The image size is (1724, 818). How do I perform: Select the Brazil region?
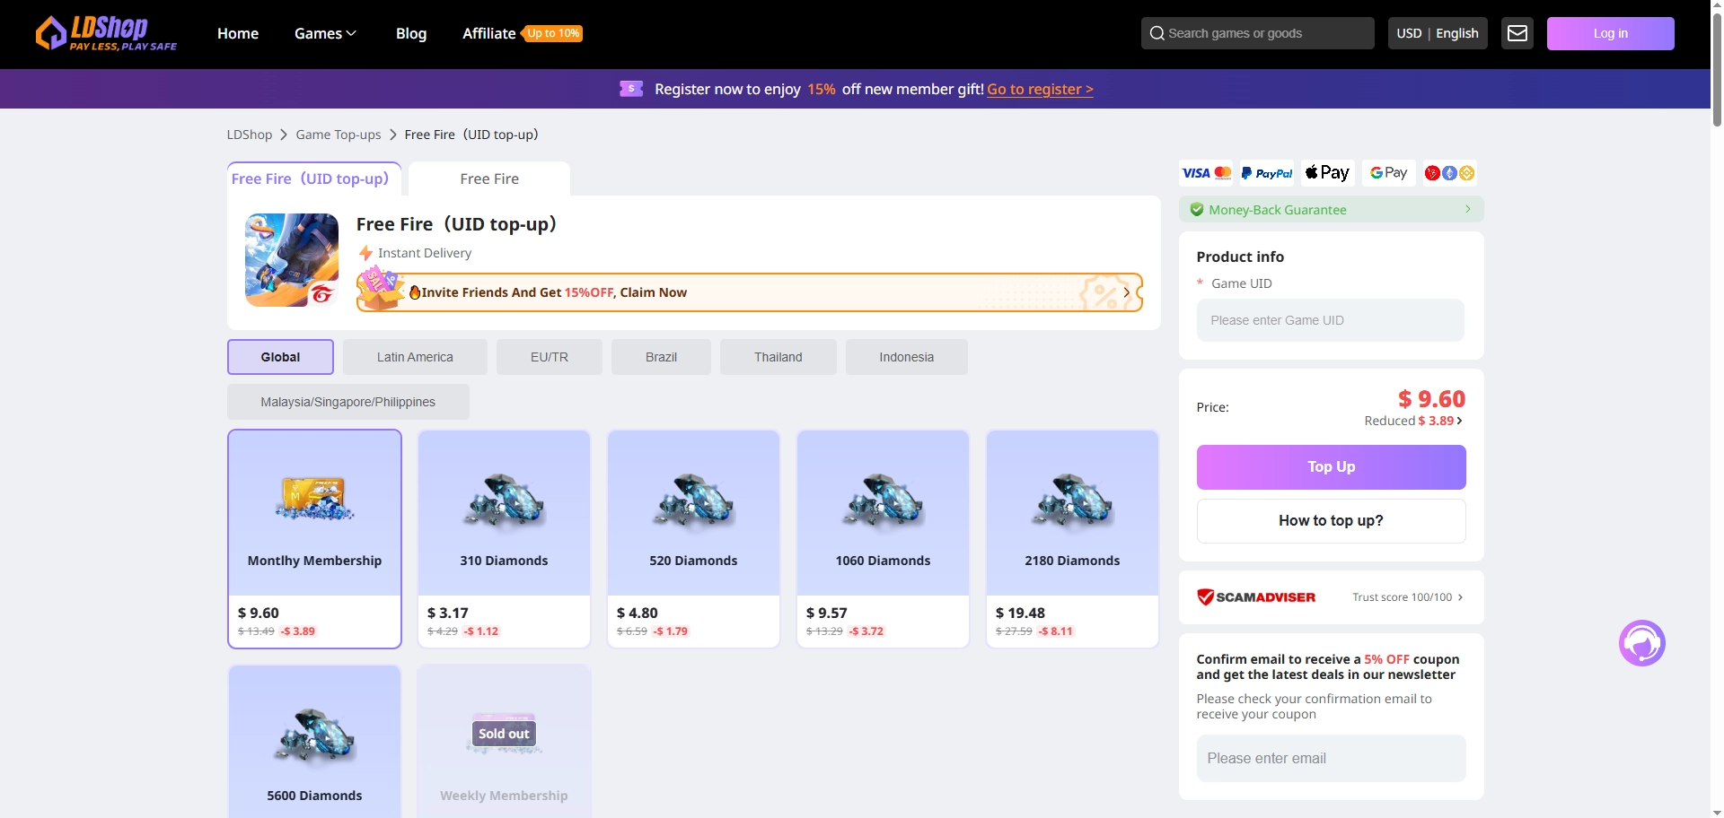coord(661,357)
